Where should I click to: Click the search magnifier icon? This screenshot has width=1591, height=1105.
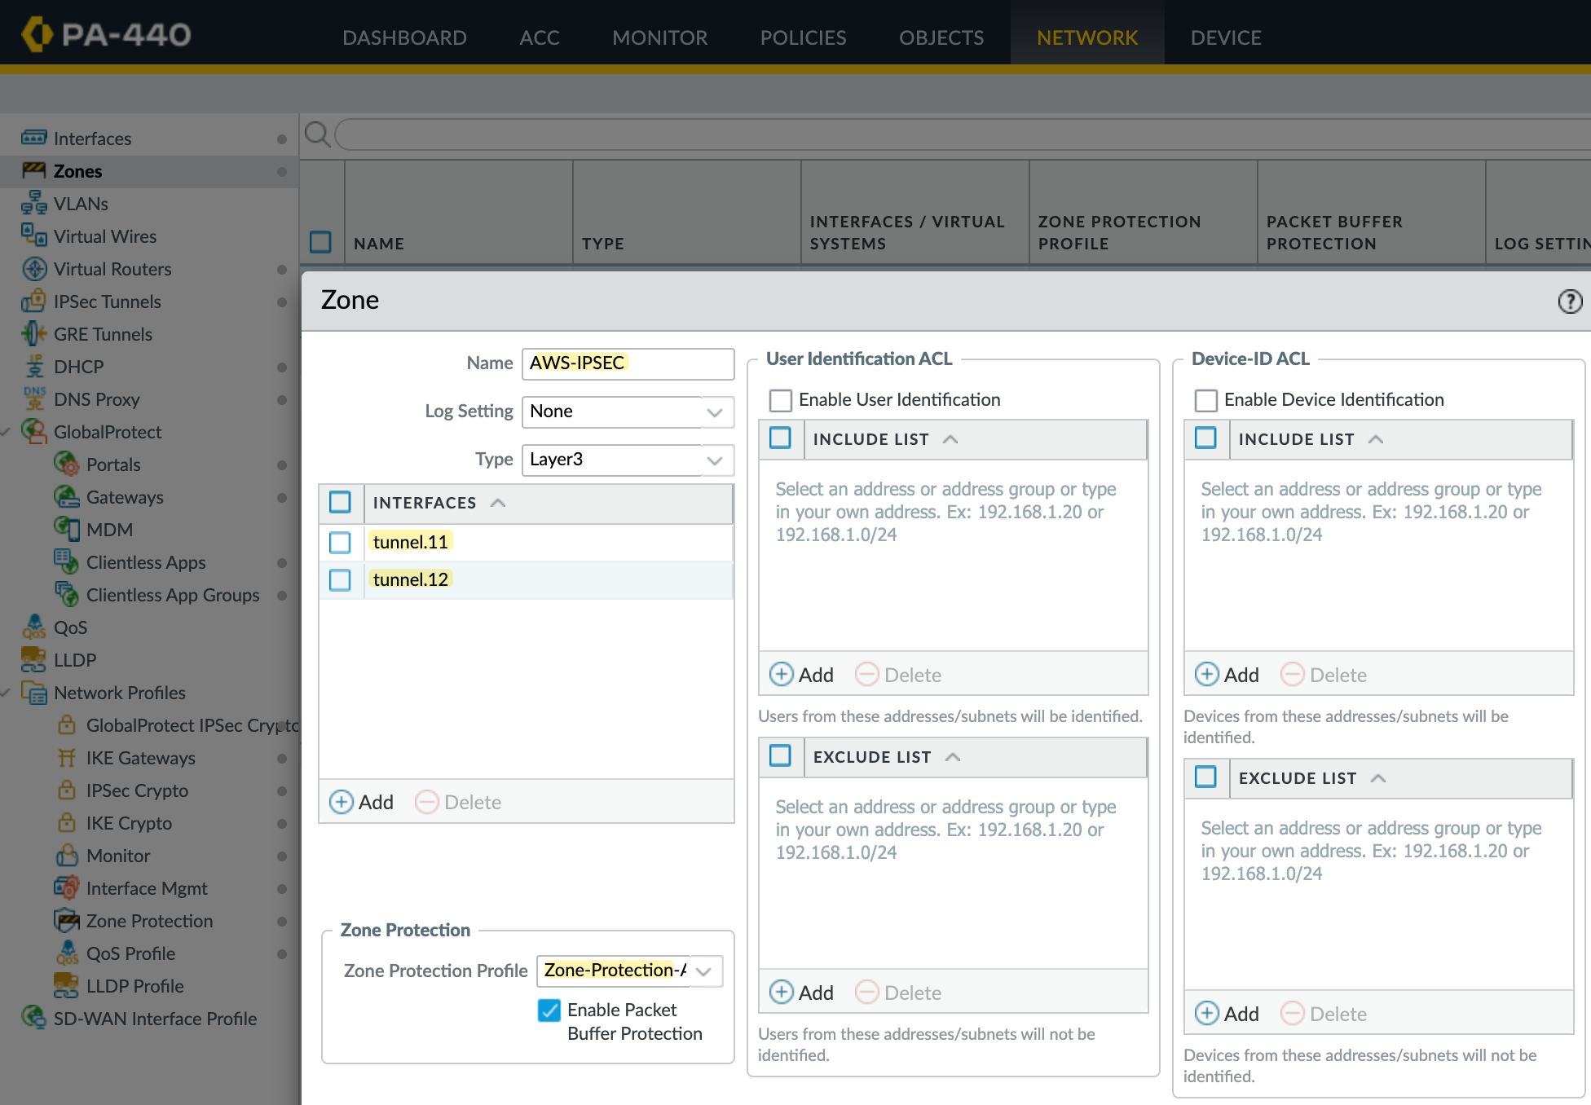[317, 134]
